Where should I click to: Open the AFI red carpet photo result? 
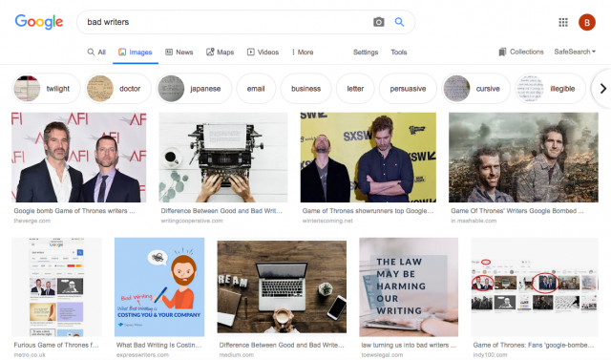pos(78,158)
